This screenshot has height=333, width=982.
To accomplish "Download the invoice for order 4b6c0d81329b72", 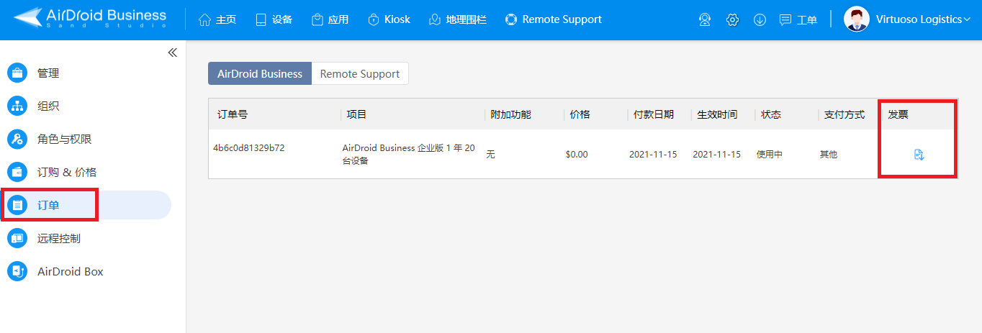I will (x=919, y=155).
